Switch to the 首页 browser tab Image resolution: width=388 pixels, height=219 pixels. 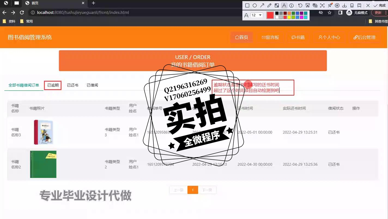pyautogui.click(x=54, y=3)
